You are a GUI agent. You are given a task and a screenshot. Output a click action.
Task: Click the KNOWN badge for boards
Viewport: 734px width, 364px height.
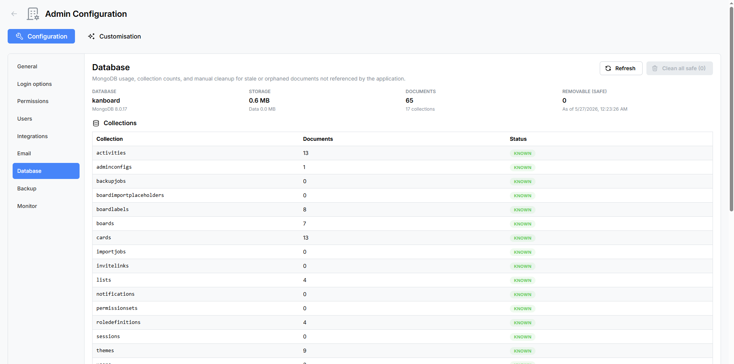pyautogui.click(x=522, y=224)
